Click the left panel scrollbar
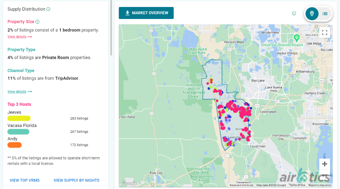 [111, 27]
